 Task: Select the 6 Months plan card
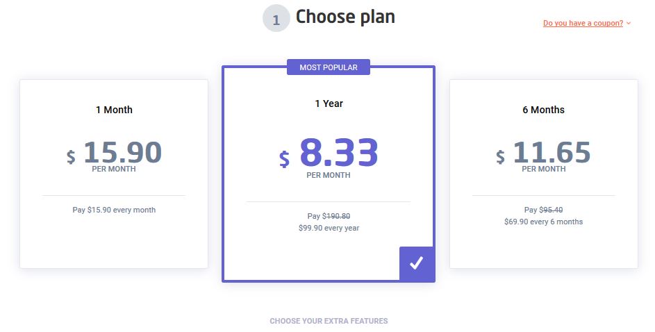coord(543,174)
